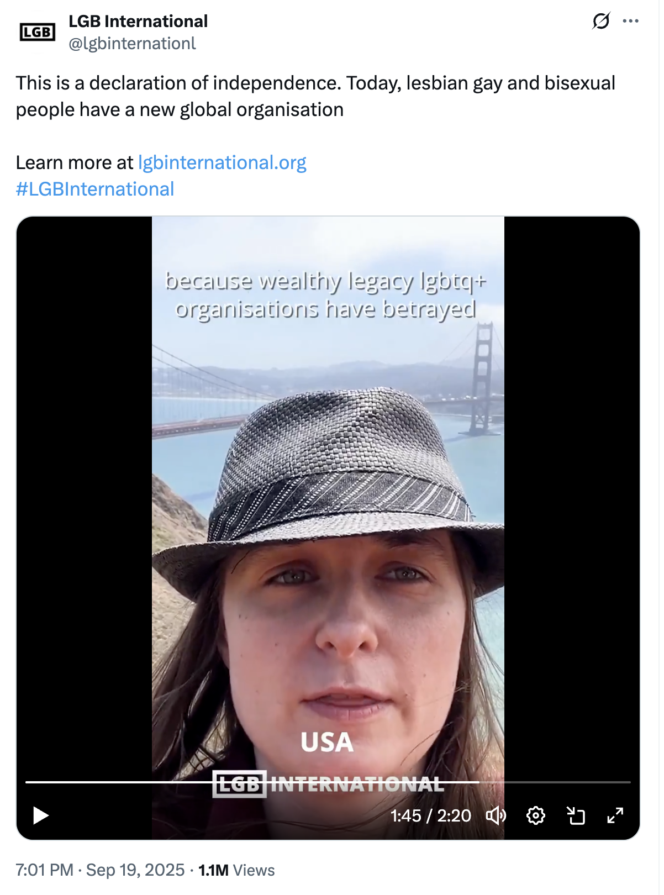Click the video progress bar
Screen dimensions: 664x895
click(x=328, y=782)
